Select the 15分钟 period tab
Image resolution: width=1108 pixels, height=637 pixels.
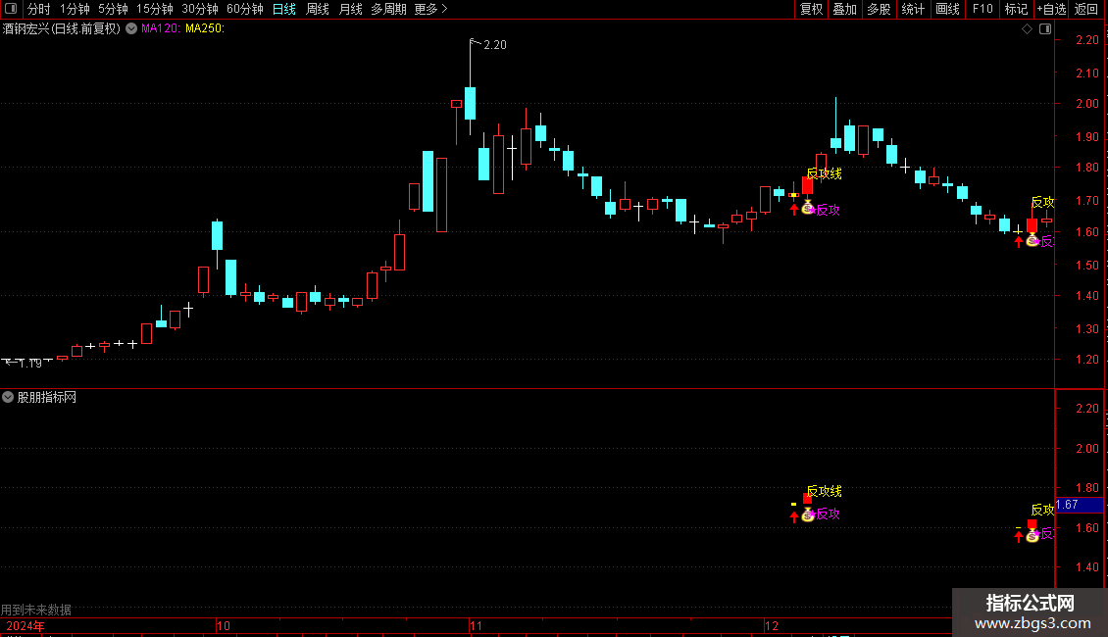click(155, 9)
